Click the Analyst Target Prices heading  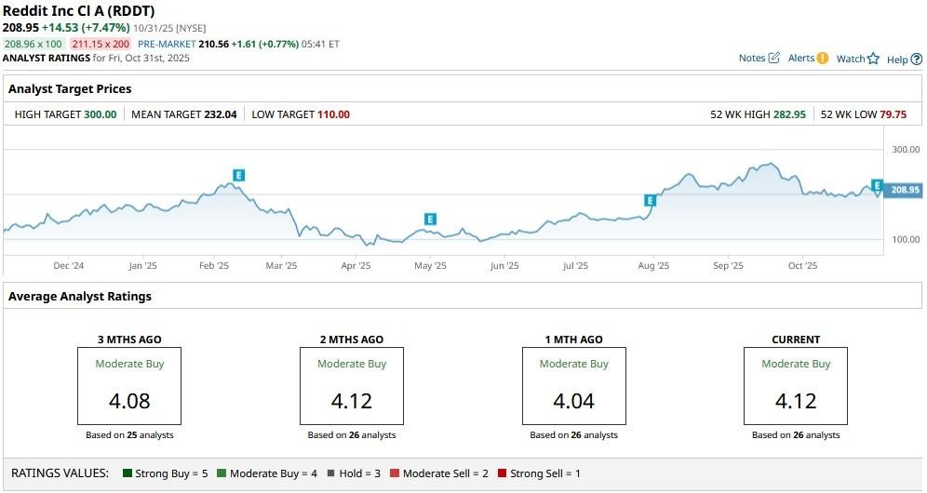pyautogui.click(x=70, y=89)
